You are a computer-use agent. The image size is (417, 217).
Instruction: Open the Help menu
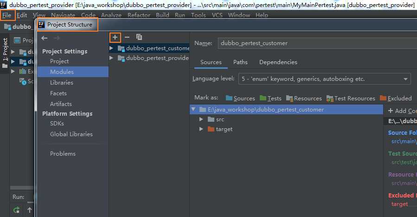pos(262,15)
